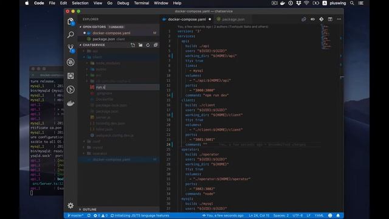Synchronize changes in the status bar
Image resolution: width=389 pixels, height=219 pixels.
(89, 215)
